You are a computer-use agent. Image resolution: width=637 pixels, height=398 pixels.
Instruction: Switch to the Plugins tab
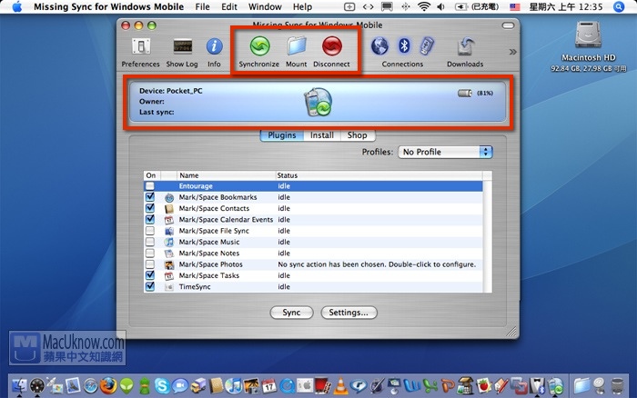pos(282,135)
